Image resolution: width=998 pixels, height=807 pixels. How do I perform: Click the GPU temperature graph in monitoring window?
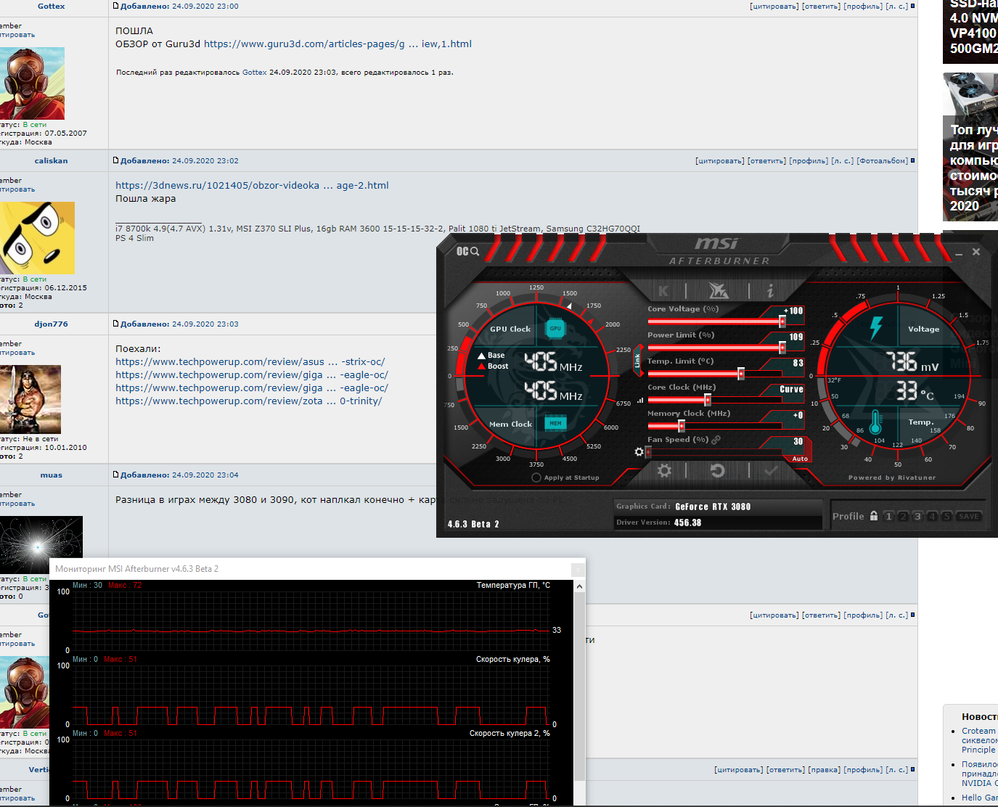point(311,620)
